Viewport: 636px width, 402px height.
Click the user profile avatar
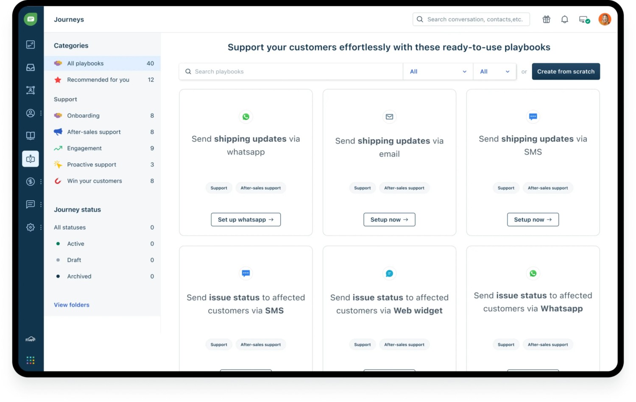604,19
